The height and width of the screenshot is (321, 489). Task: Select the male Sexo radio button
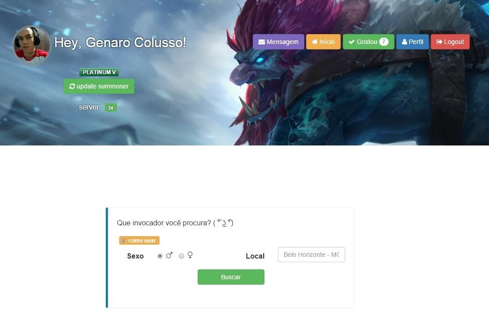click(x=160, y=256)
